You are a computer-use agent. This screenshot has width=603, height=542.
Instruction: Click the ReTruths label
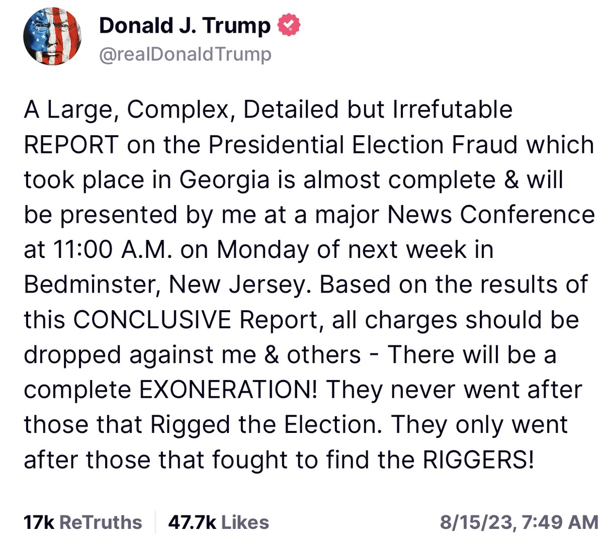pos(101,522)
